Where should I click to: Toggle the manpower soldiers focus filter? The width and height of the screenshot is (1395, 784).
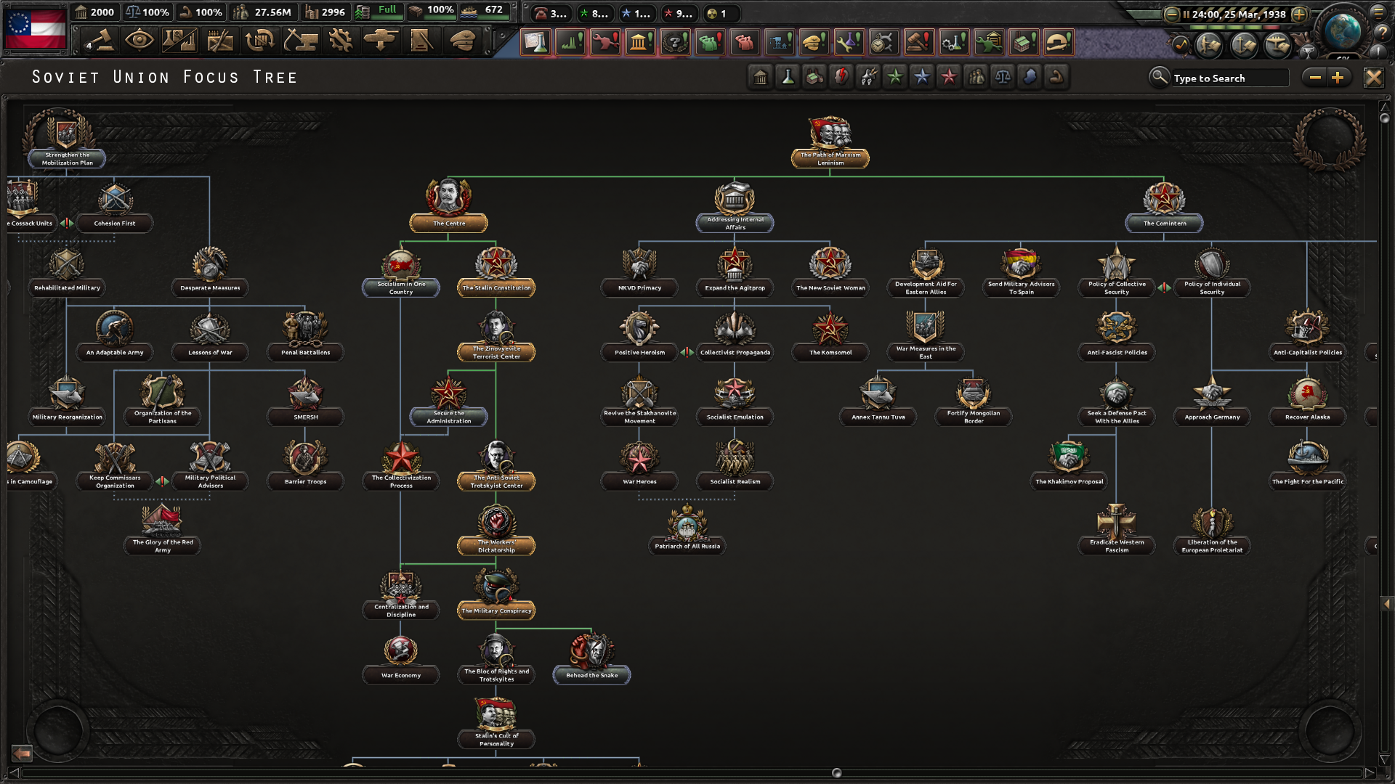tap(976, 77)
